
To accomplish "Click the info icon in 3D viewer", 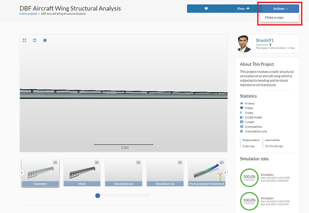I will click(45, 40).
